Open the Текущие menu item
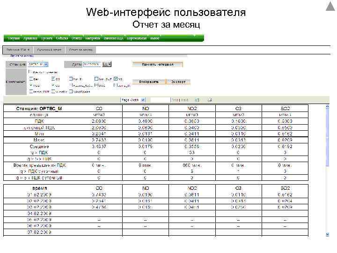 pyautogui.click(x=14, y=38)
